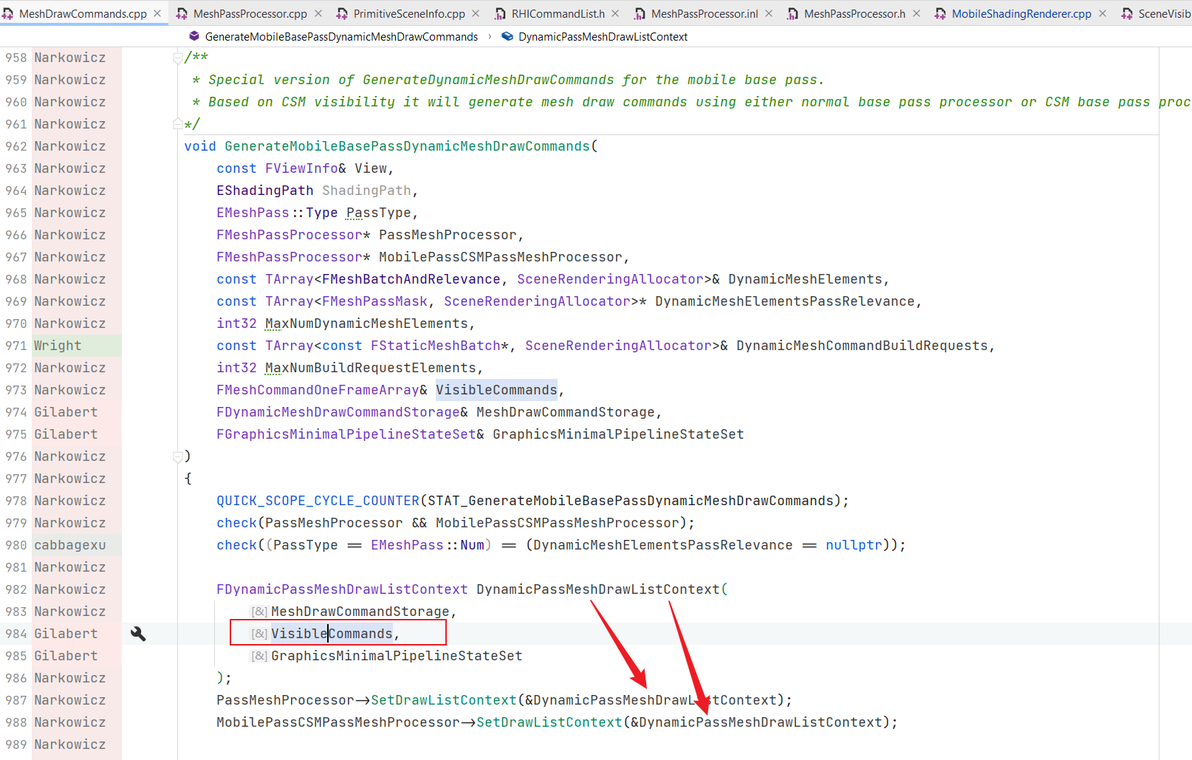Click the MaxNumBuildRequestElements parameter
Screen dimensions: 1192x760
[x=371, y=368]
